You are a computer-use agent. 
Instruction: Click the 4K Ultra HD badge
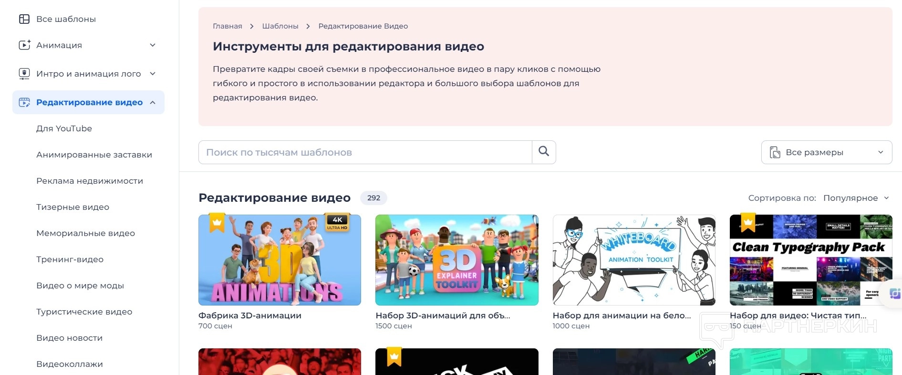pyautogui.click(x=337, y=223)
